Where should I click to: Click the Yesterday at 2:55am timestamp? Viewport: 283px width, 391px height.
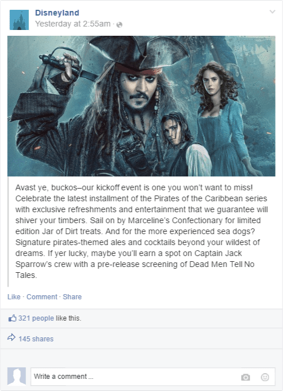[73, 24]
